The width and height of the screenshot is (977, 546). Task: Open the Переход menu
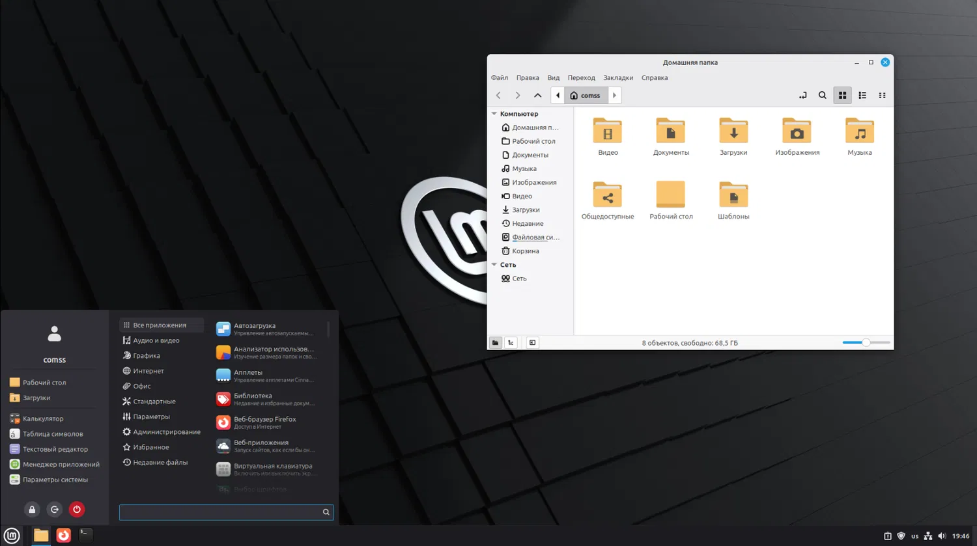click(581, 78)
